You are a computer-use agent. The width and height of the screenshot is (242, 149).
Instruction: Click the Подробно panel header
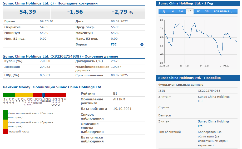pyautogui.click(x=198, y=78)
